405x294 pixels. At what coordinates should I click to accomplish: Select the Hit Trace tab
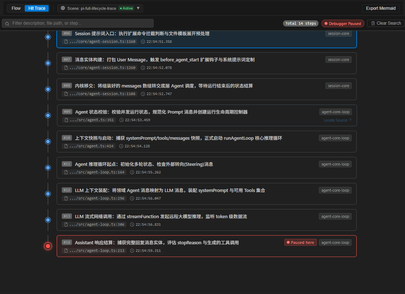37,8
